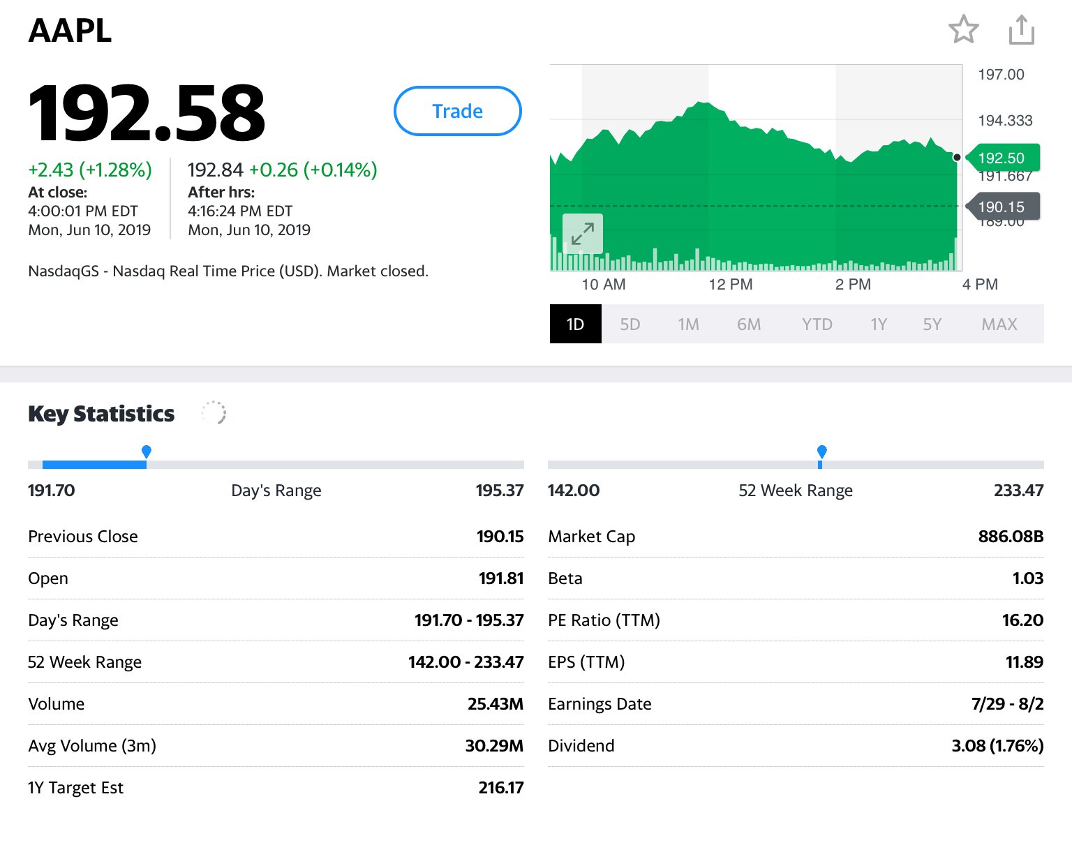Add AAPL to watchlist with star icon

pyautogui.click(x=963, y=30)
